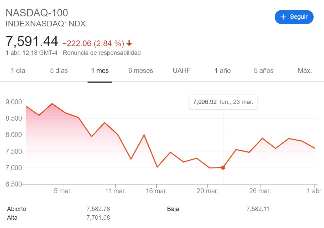Click the red data point marker on chart
Screen dimensions: 324x228
(223, 167)
